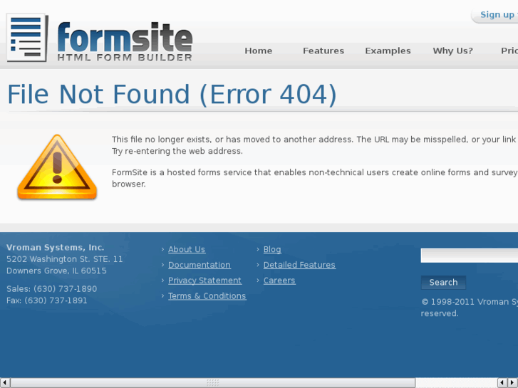Click the Vroman Systems, Inc. text

pyautogui.click(x=55, y=247)
